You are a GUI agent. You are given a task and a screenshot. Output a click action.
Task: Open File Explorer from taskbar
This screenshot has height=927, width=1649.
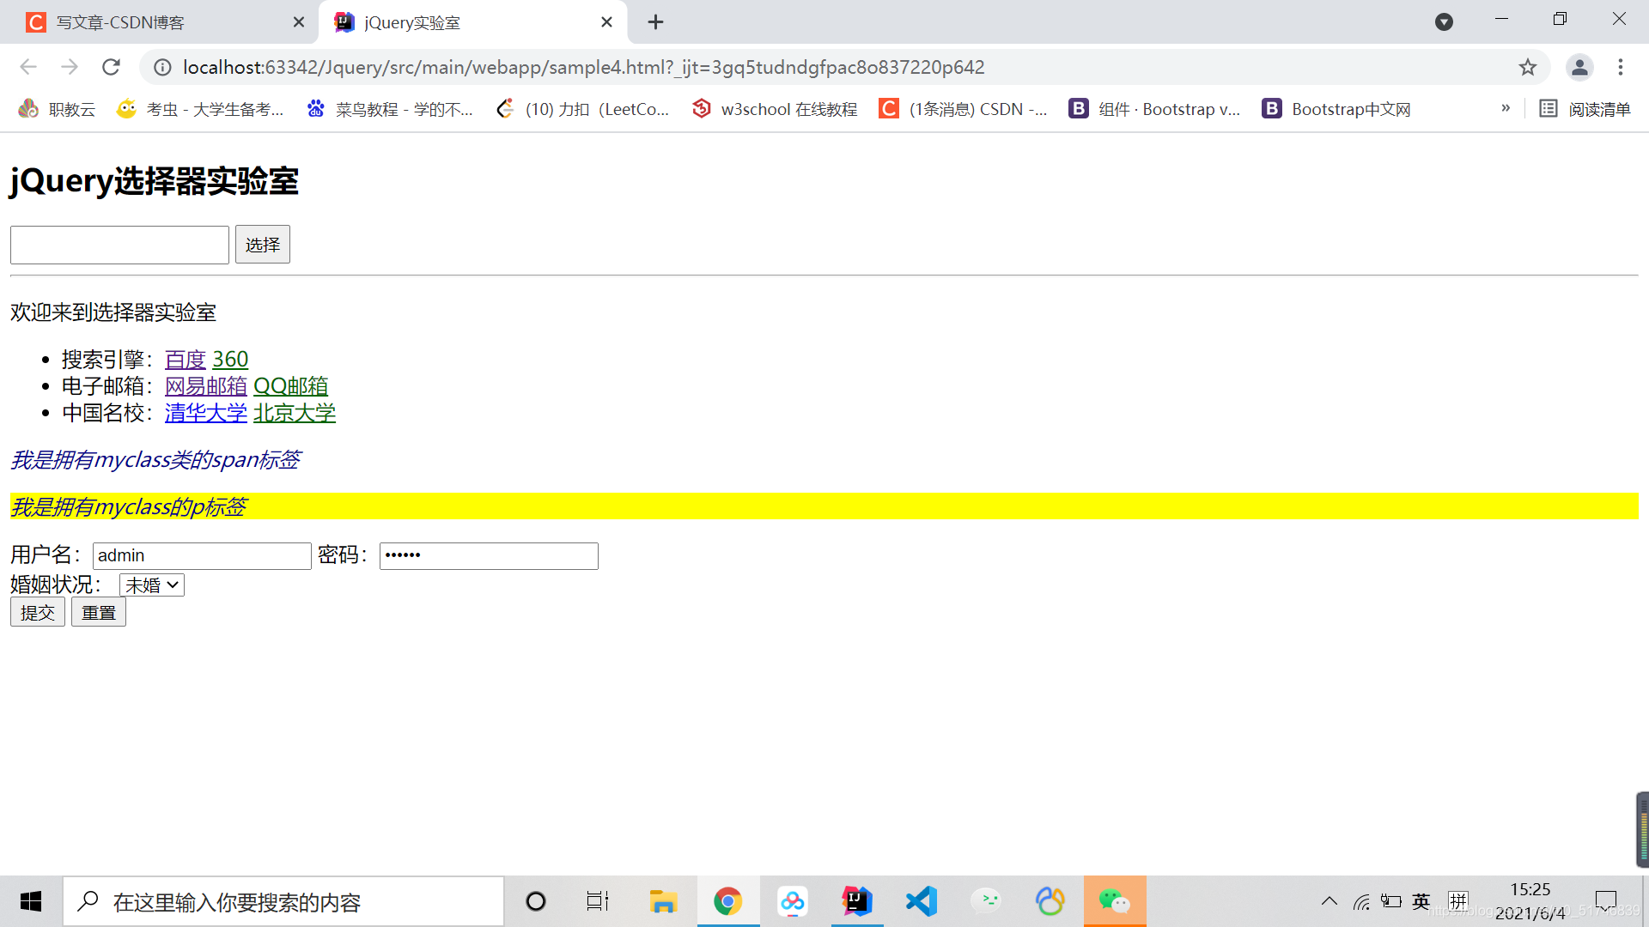click(x=663, y=901)
